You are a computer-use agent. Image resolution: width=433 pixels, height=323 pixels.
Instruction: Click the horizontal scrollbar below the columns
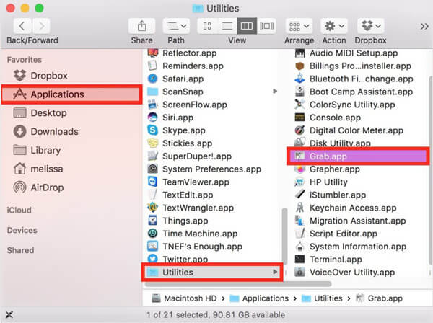click(x=238, y=284)
